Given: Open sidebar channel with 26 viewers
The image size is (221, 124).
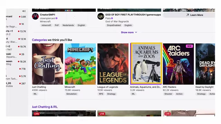Looking at the screenshot, I should 16,55.
